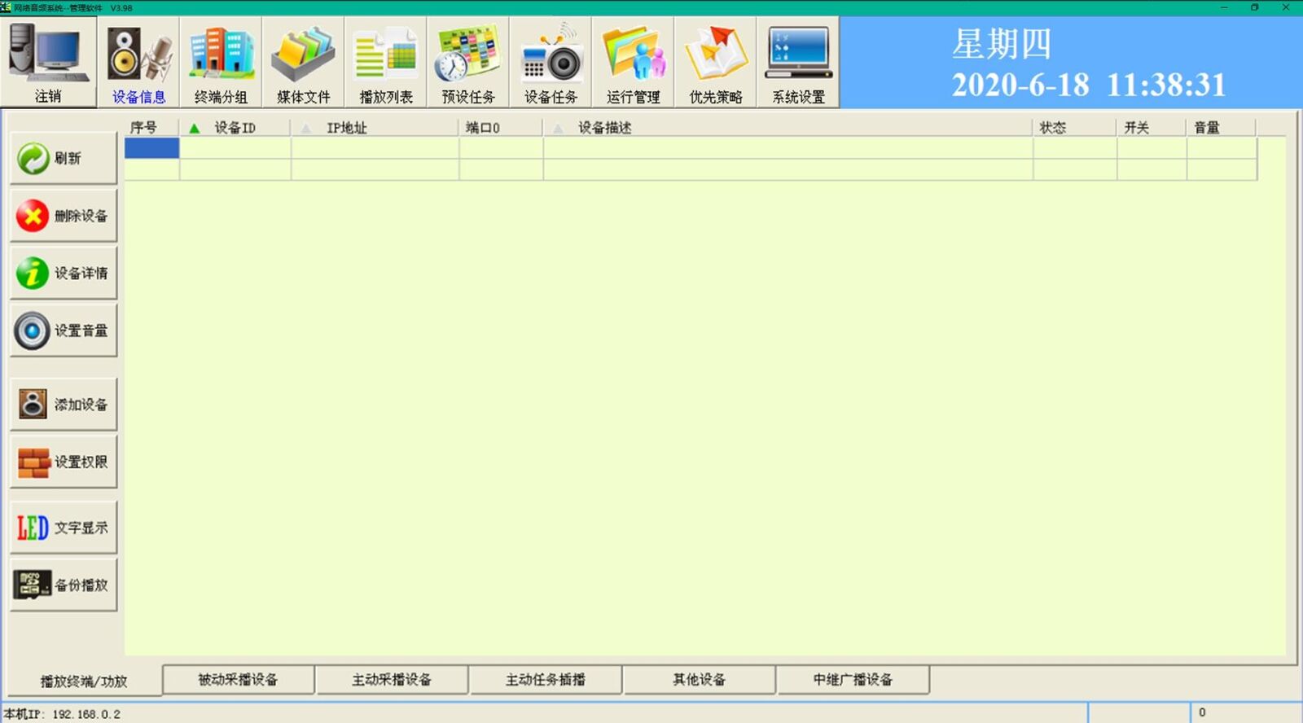Click the 星期四 weekday label
The image size is (1303, 723).
coord(1002,44)
